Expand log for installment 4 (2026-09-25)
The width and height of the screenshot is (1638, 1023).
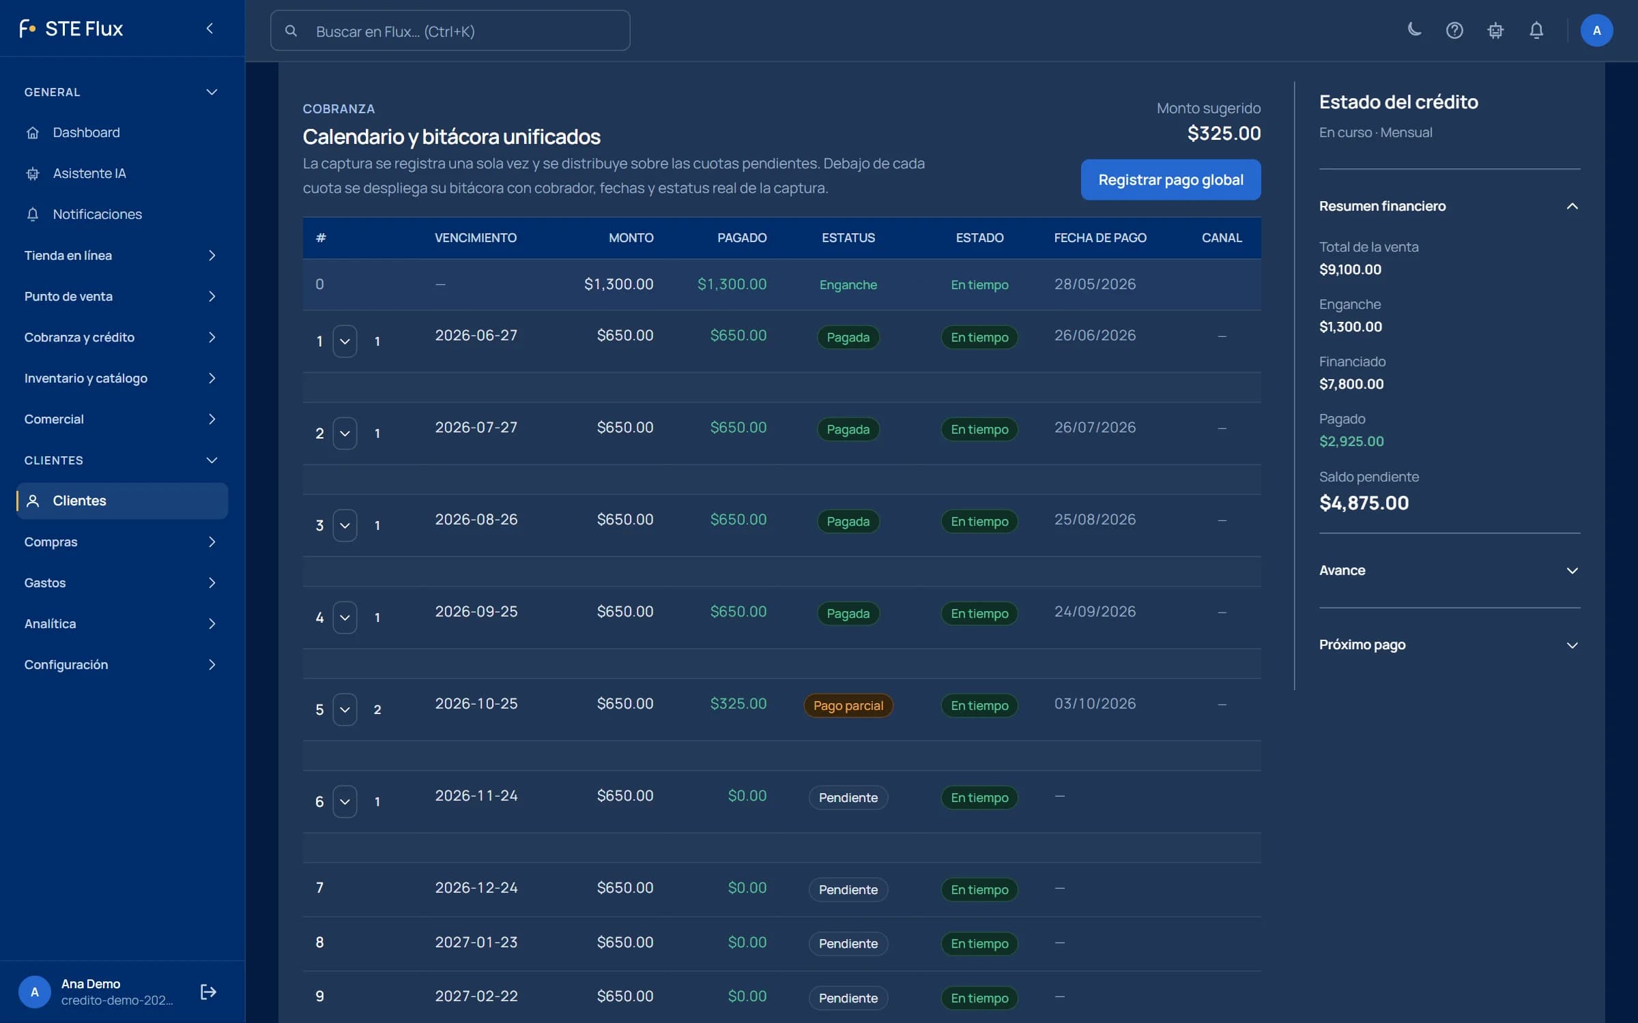345,617
